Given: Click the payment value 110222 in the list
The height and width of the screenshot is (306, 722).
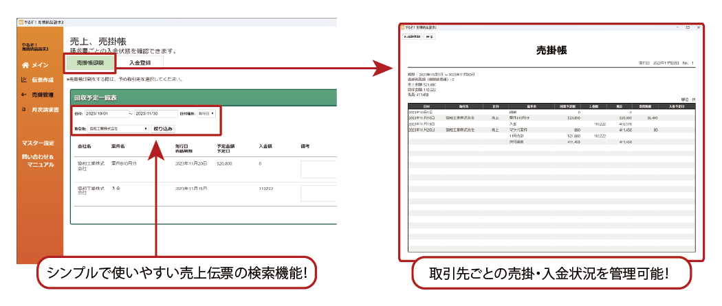Looking at the screenshot, I should point(267,189).
